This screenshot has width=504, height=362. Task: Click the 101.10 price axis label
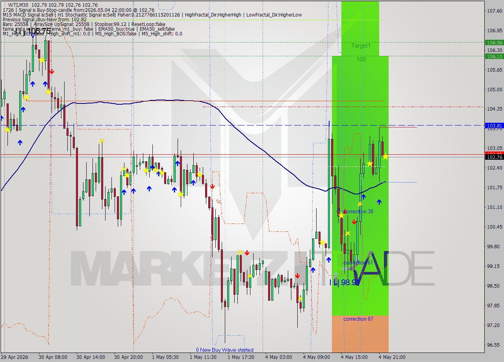tap(494, 207)
